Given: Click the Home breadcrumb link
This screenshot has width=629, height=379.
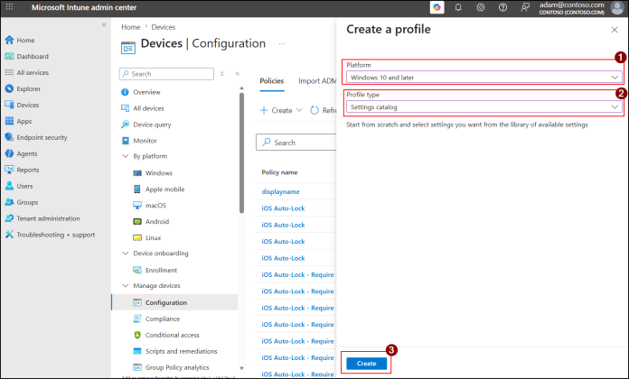Looking at the screenshot, I should click(131, 27).
